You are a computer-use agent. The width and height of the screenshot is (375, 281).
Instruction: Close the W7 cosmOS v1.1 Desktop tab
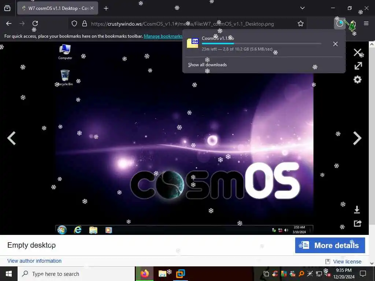pyautogui.click(x=92, y=8)
